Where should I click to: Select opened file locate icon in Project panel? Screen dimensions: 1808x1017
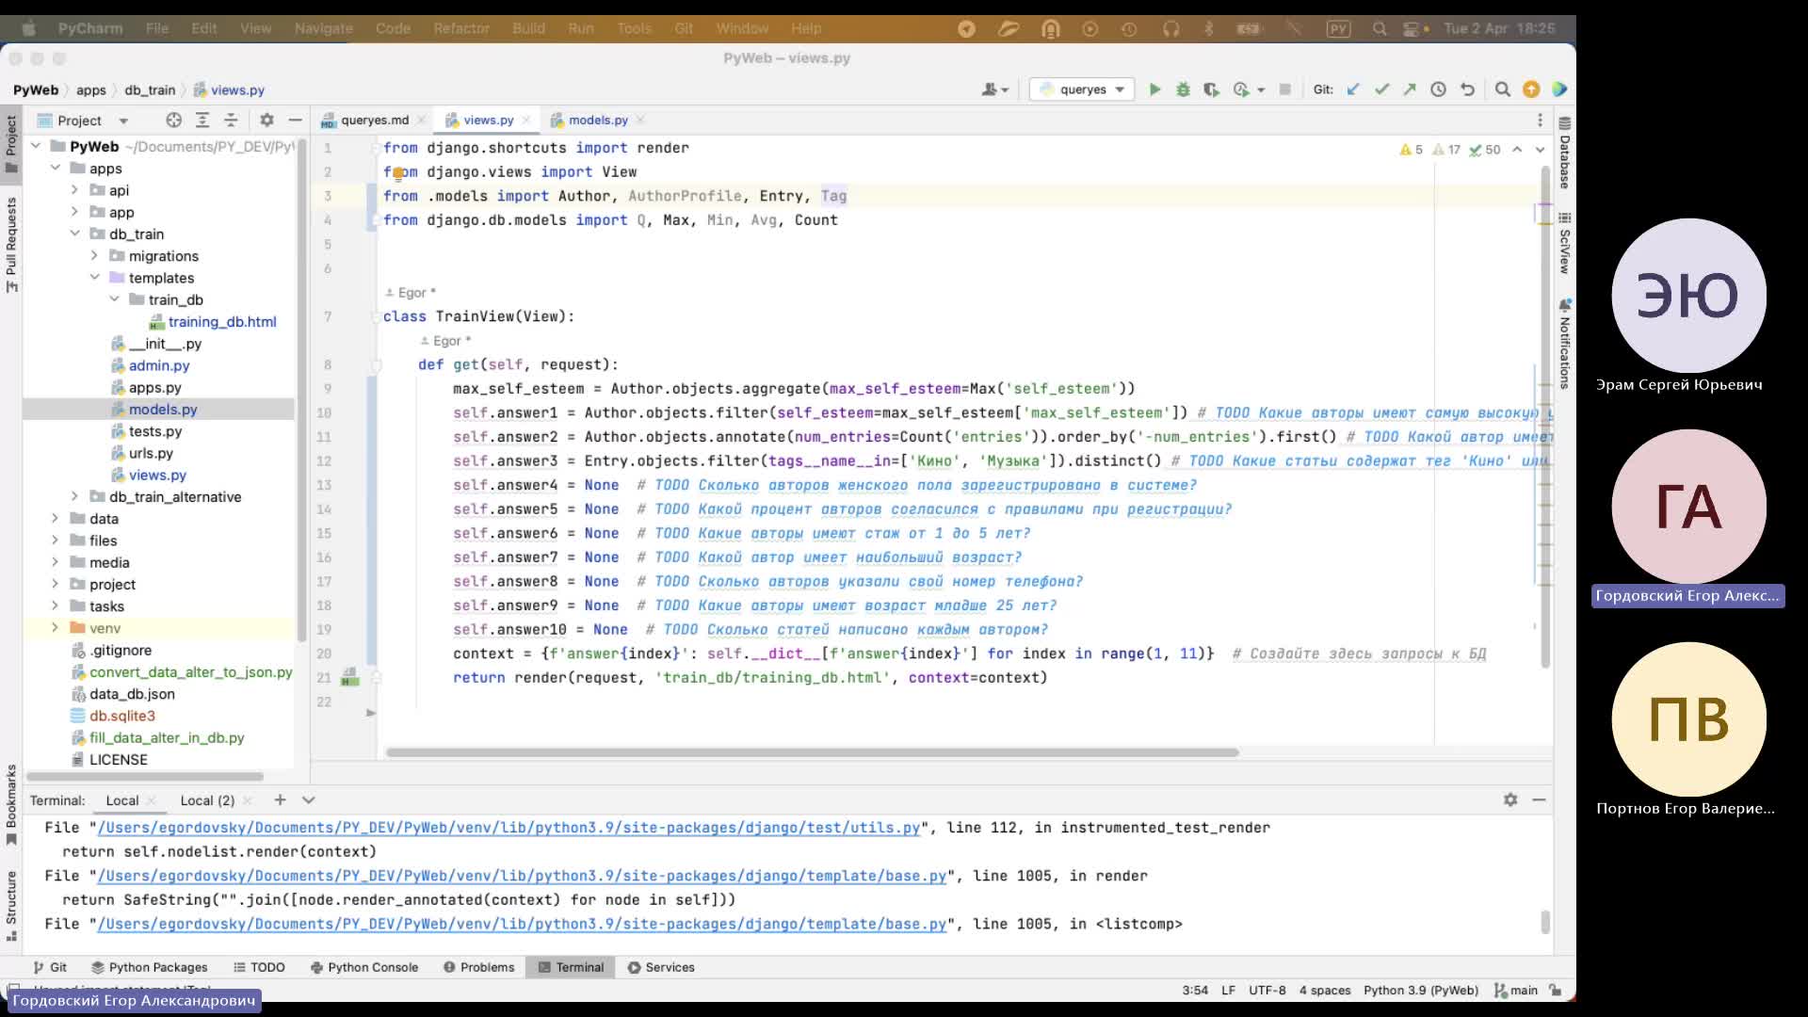click(173, 120)
